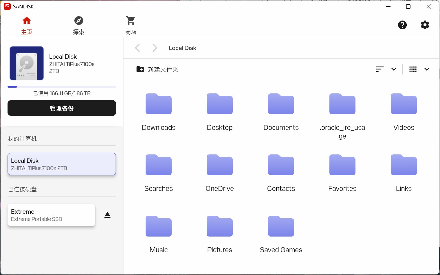
Task: Open the OneDrive folder icon
Action: click(220, 165)
